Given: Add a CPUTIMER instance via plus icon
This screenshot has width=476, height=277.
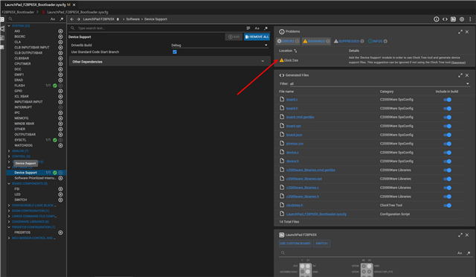Looking at the screenshot, I should 60,64.
